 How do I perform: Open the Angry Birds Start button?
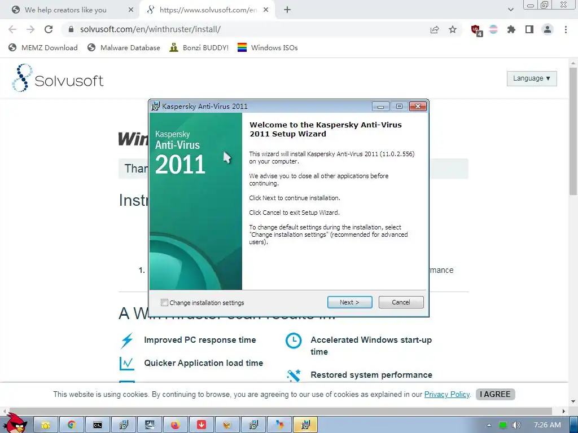click(15, 423)
